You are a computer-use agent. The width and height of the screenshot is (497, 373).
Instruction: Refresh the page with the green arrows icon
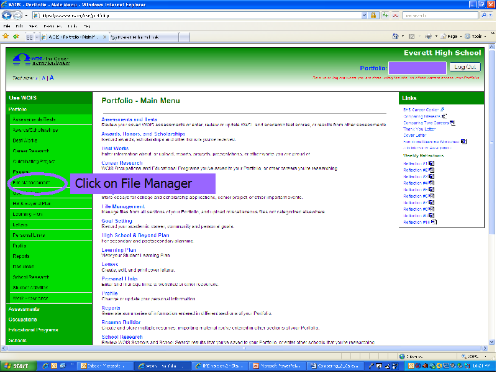385,15
